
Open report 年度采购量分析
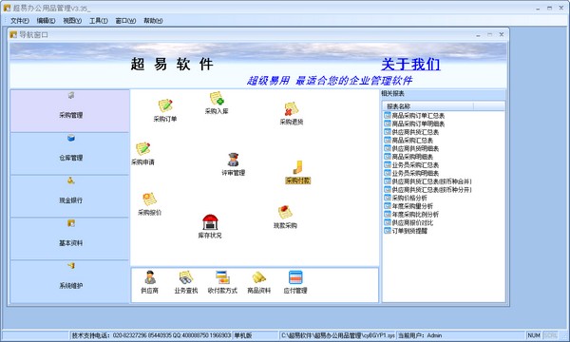pyautogui.click(x=408, y=206)
